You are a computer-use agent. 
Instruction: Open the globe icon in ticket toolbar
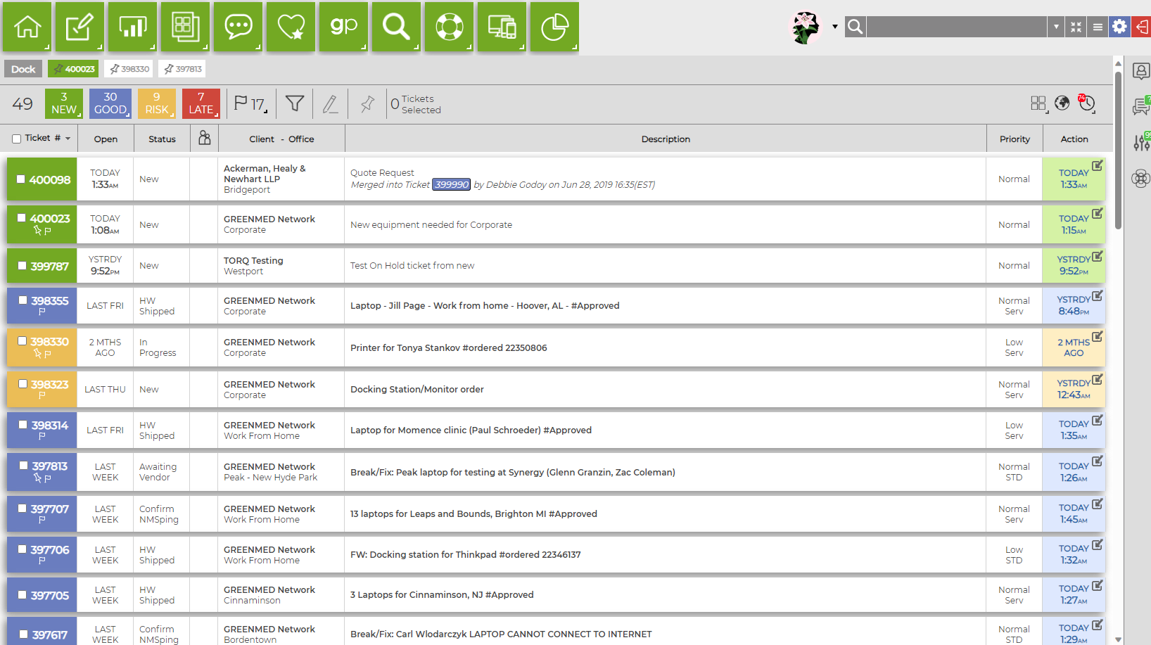[1062, 103]
